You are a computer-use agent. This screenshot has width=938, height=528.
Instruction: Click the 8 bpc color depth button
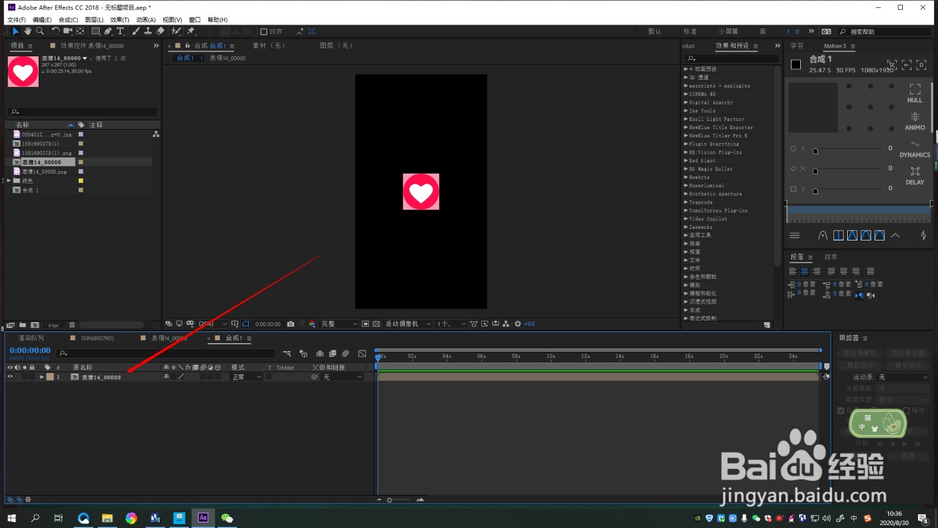pyautogui.click(x=53, y=325)
